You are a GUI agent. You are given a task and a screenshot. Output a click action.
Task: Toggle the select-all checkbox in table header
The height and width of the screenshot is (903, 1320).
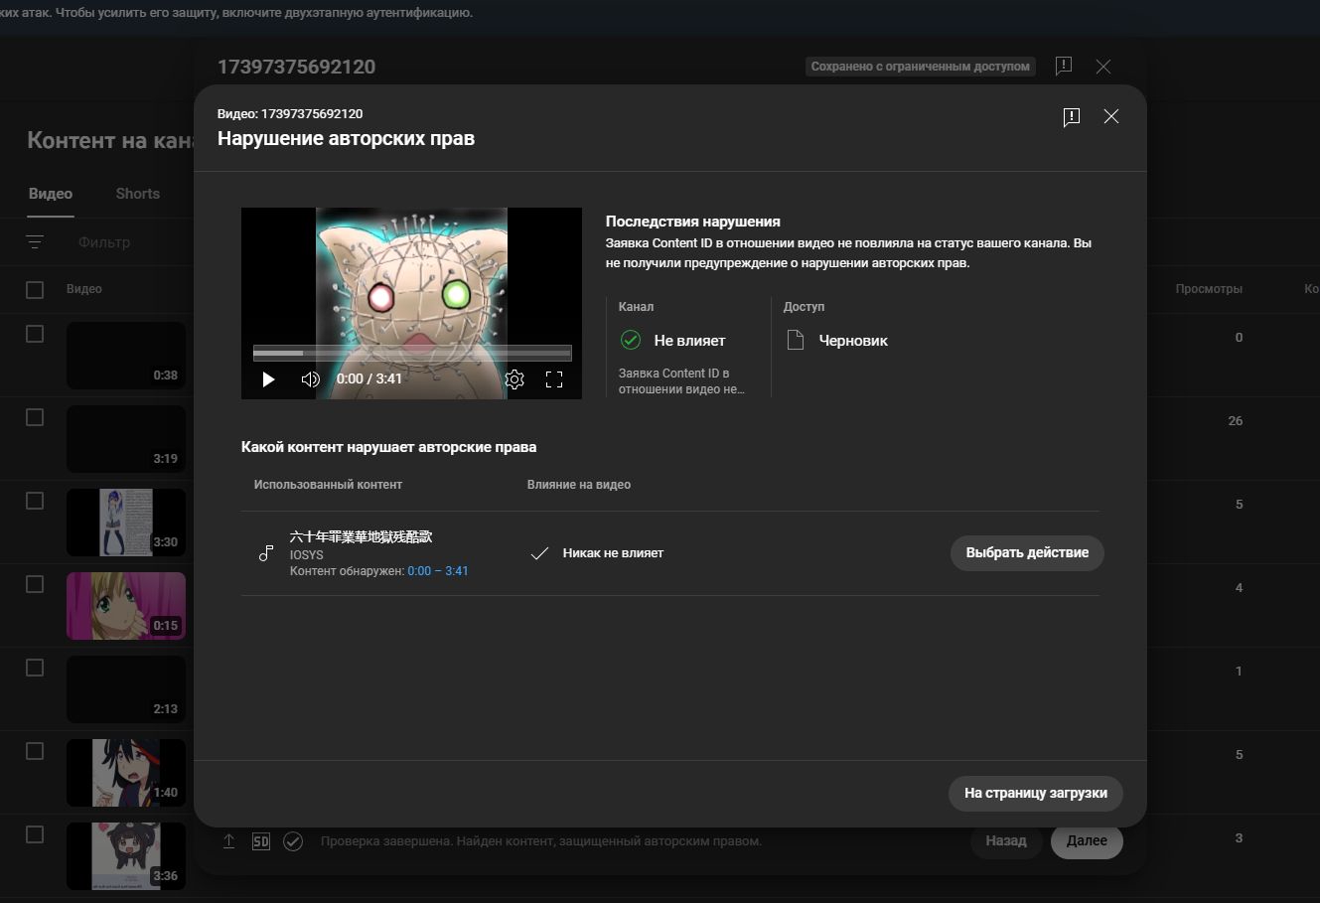pos(35,289)
